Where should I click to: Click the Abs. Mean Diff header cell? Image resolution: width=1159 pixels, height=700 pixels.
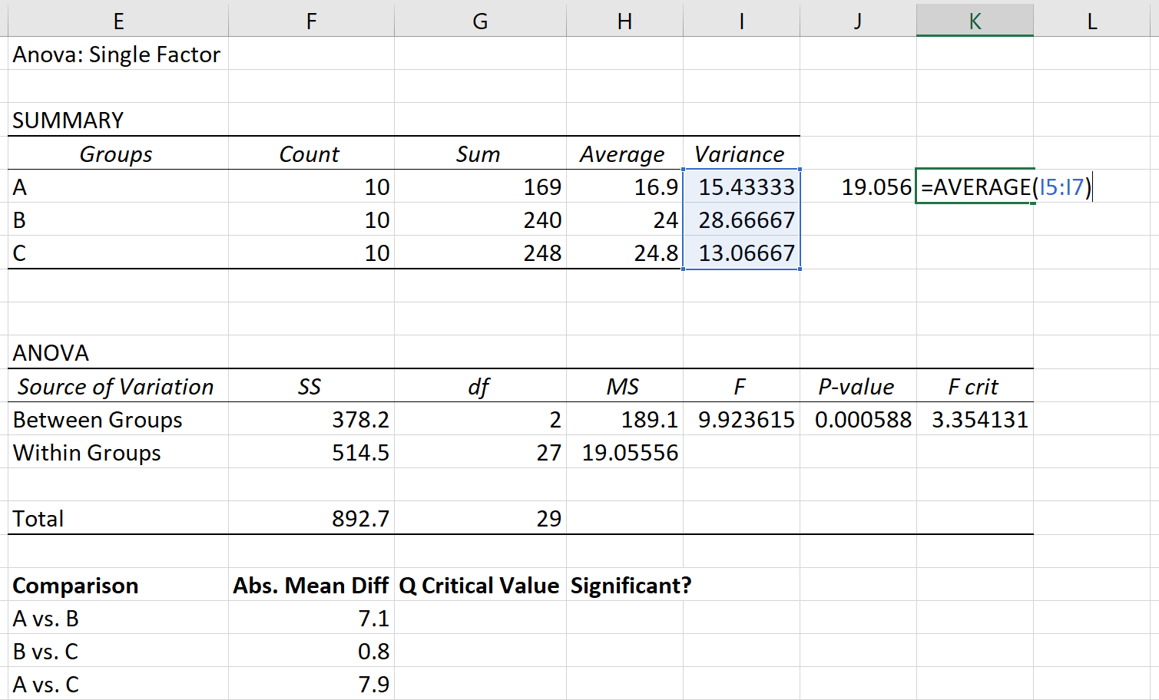pos(311,585)
